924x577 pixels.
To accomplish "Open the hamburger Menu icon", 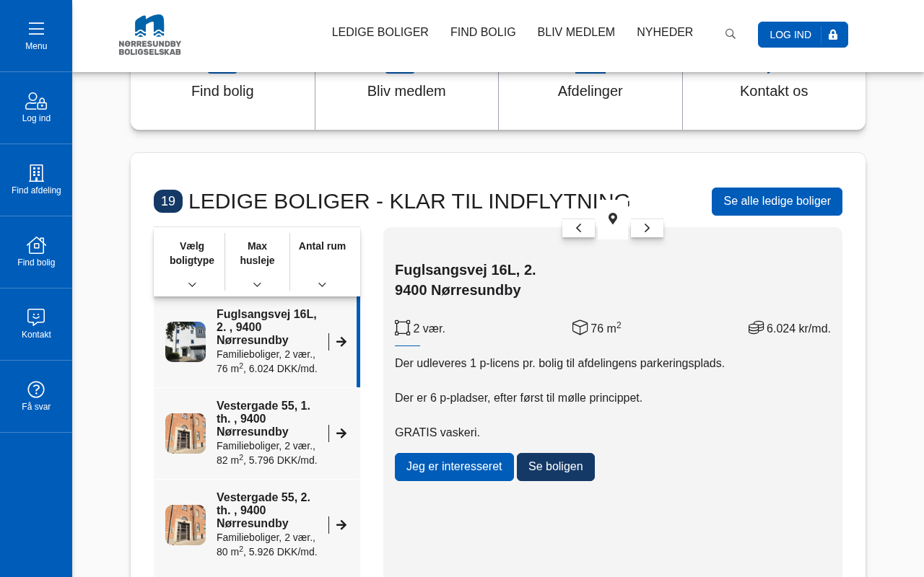I will [x=36, y=29].
